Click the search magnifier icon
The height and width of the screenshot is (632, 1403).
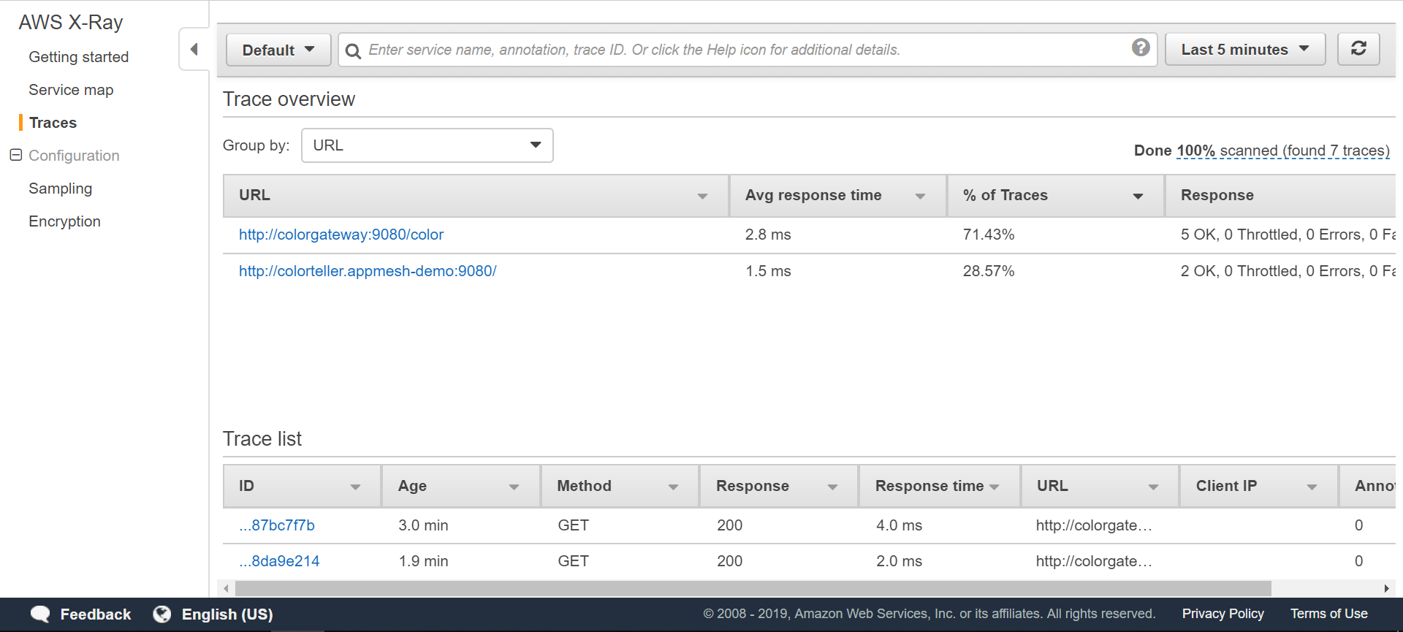click(x=353, y=50)
